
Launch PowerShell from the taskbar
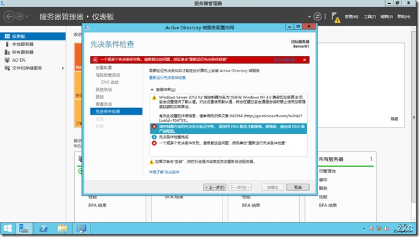[44, 229]
